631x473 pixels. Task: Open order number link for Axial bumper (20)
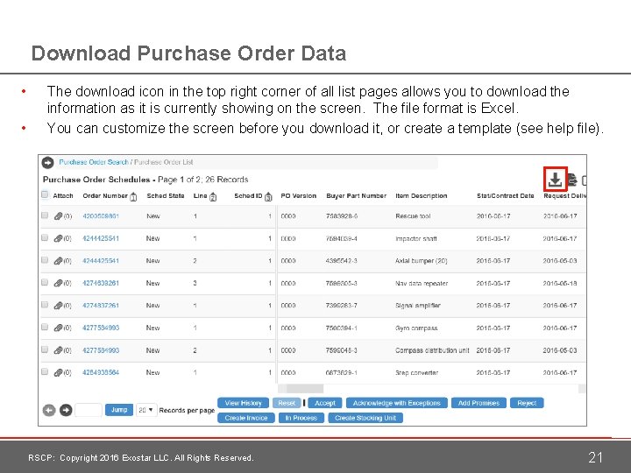click(x=101, y=261)
